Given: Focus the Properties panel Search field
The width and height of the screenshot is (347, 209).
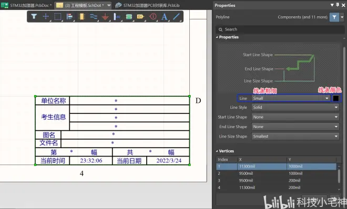Looking at the screenshot, I should (x=280, y=29).
